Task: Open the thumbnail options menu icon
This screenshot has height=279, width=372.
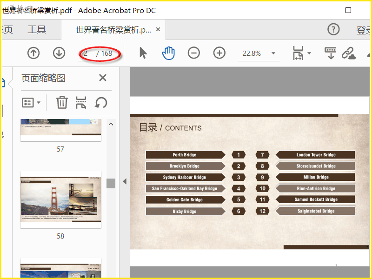Action: [x=31, y=103]
